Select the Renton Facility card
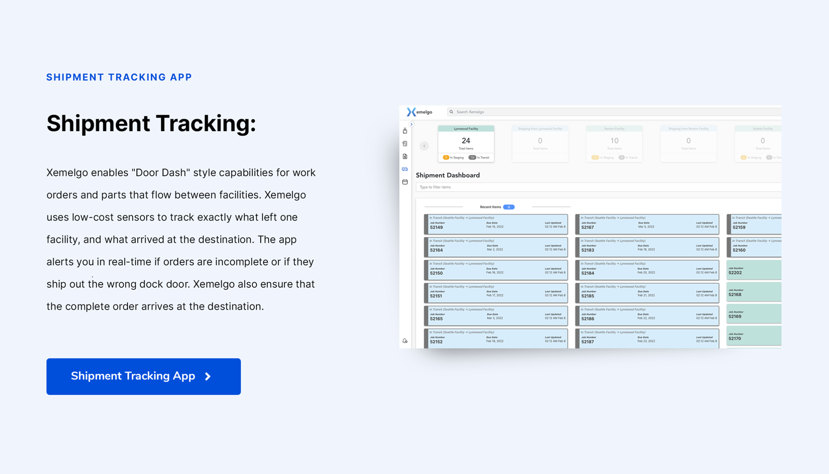Image resolution: width=829 pixels, height=474 pixels. (x=614, y=144)
